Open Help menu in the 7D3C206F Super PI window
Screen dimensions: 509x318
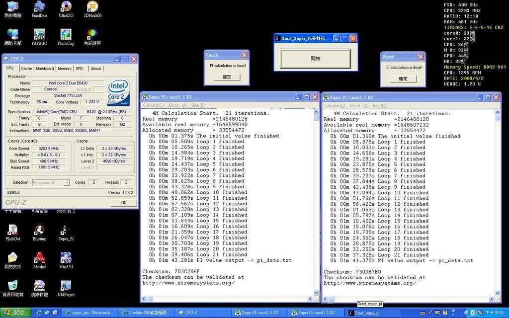pos(198,105)
